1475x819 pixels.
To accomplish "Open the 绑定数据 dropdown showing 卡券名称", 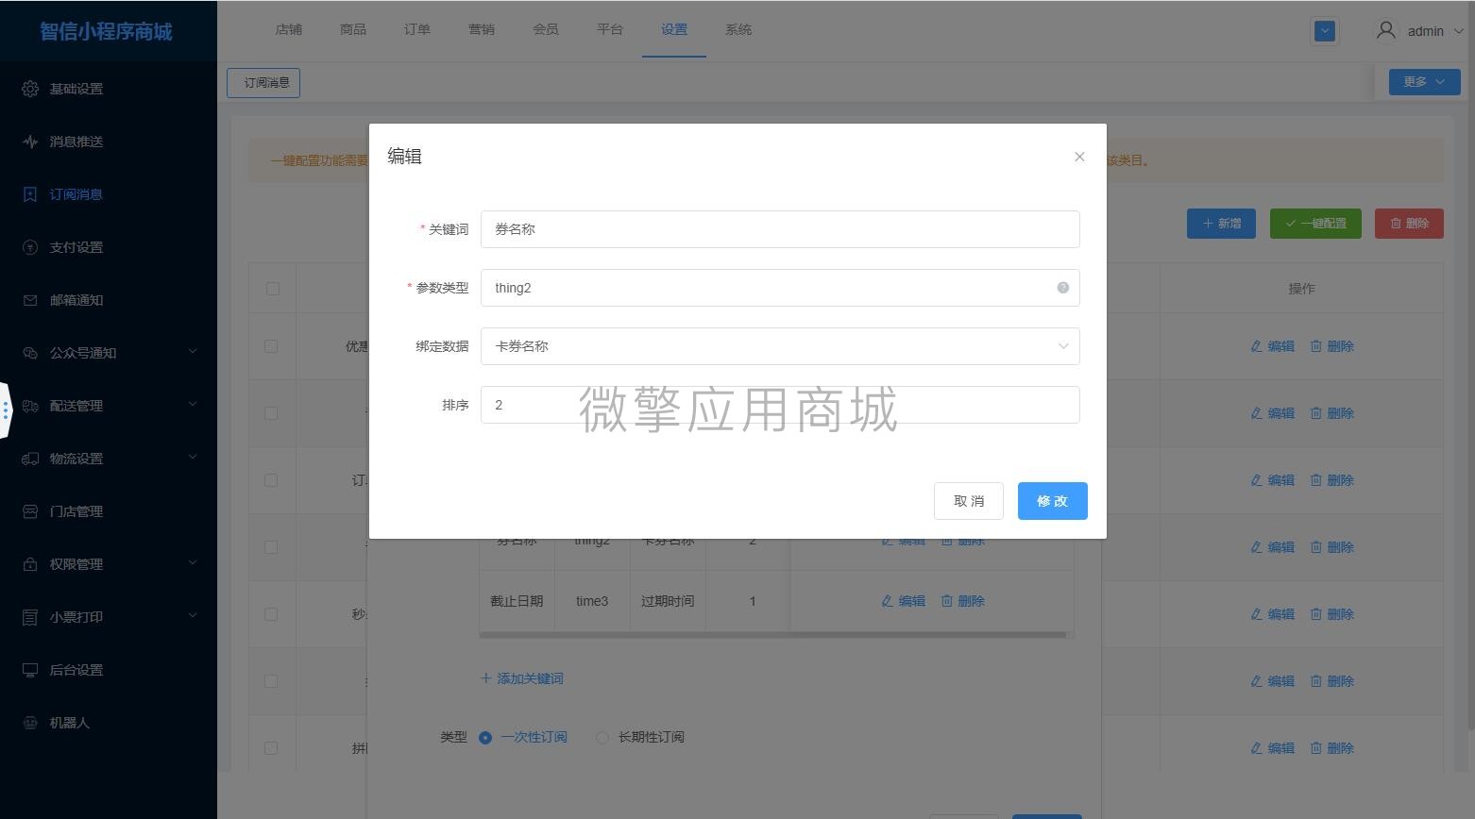I will tap(780, 346).
